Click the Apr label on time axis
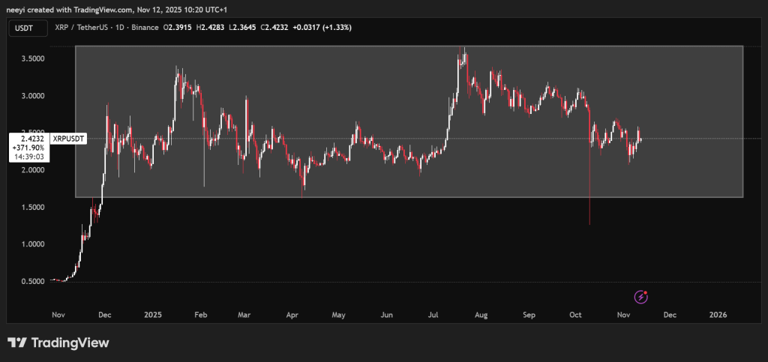 [x=292, y=316]
